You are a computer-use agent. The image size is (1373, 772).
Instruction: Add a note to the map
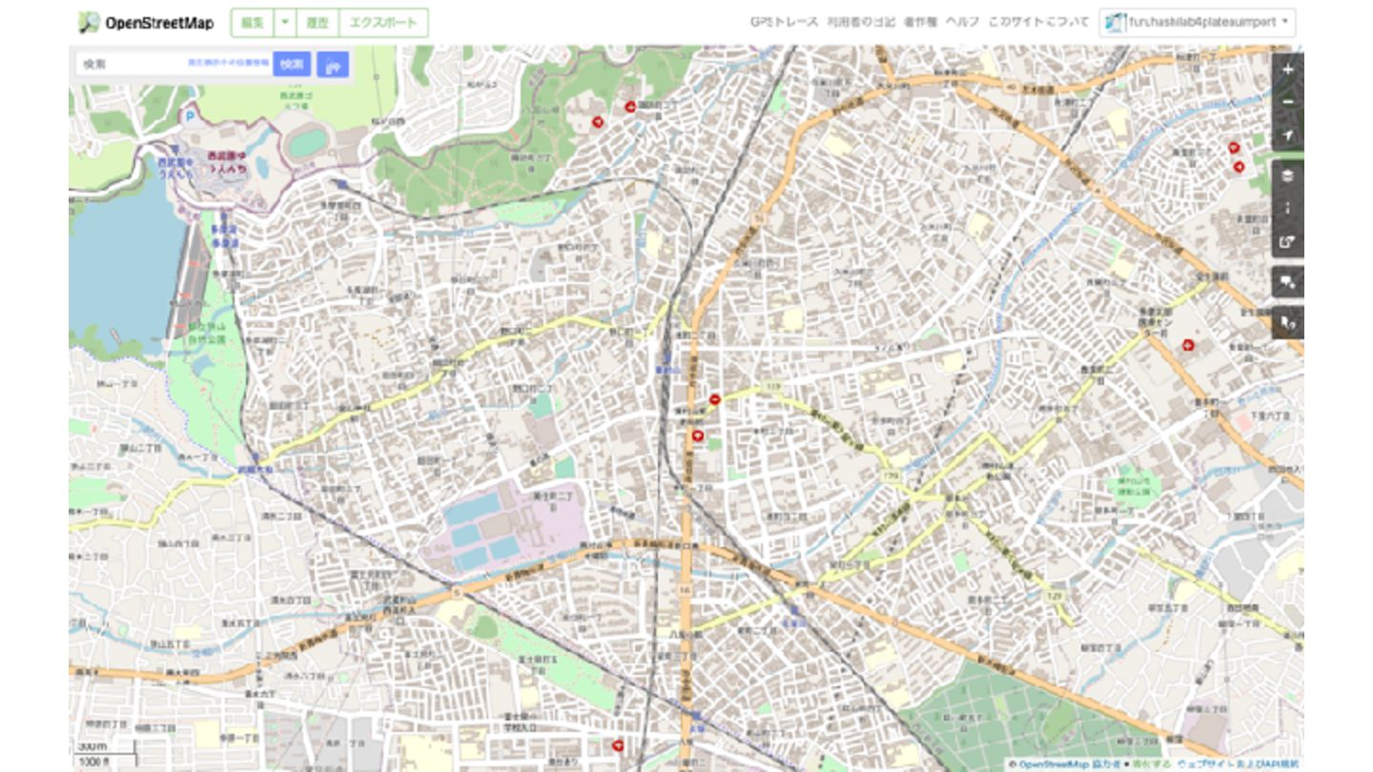pyautogui.click(x=1288, y=282)
